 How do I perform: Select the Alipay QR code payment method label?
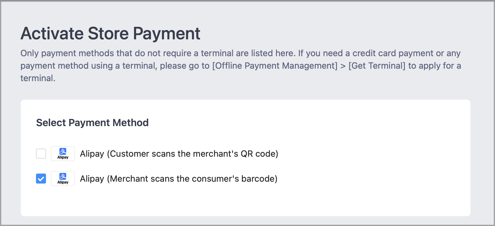pos(179,153)
